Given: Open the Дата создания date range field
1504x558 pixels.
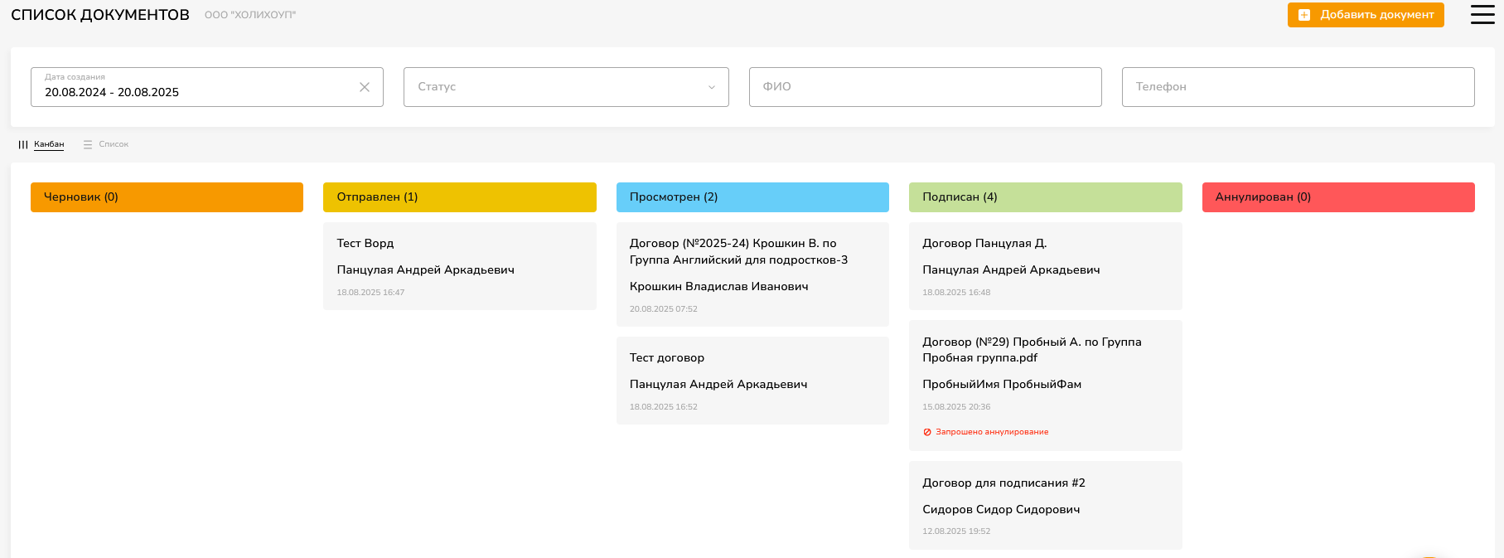Looking at the screenshot, I should [207, 87].
